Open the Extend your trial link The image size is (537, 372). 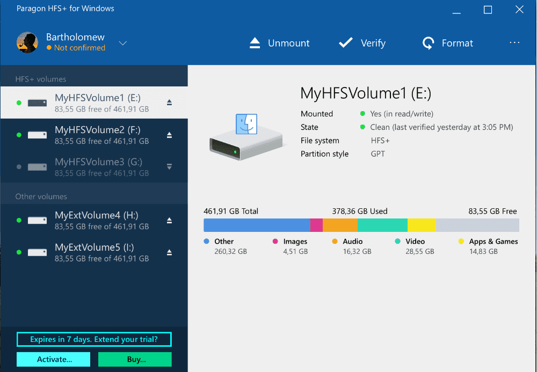[94, 339]
